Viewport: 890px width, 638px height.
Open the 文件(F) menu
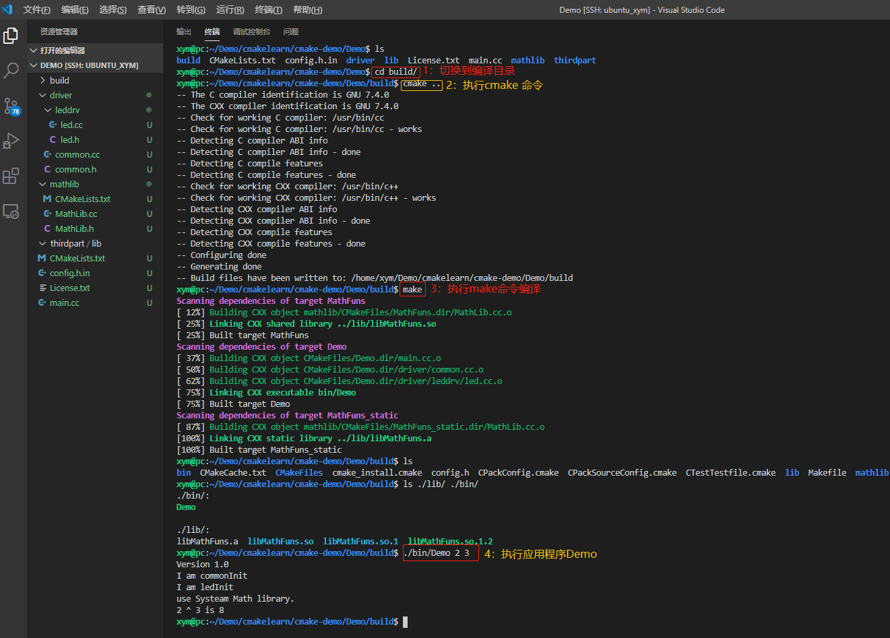37,9
